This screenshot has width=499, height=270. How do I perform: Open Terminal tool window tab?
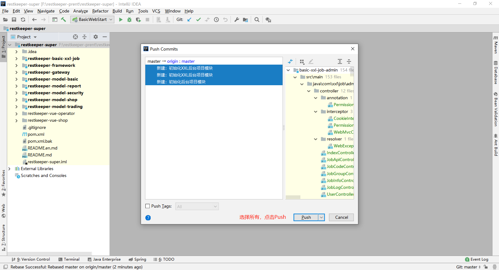pyautogui.click(x=69, y=259)
